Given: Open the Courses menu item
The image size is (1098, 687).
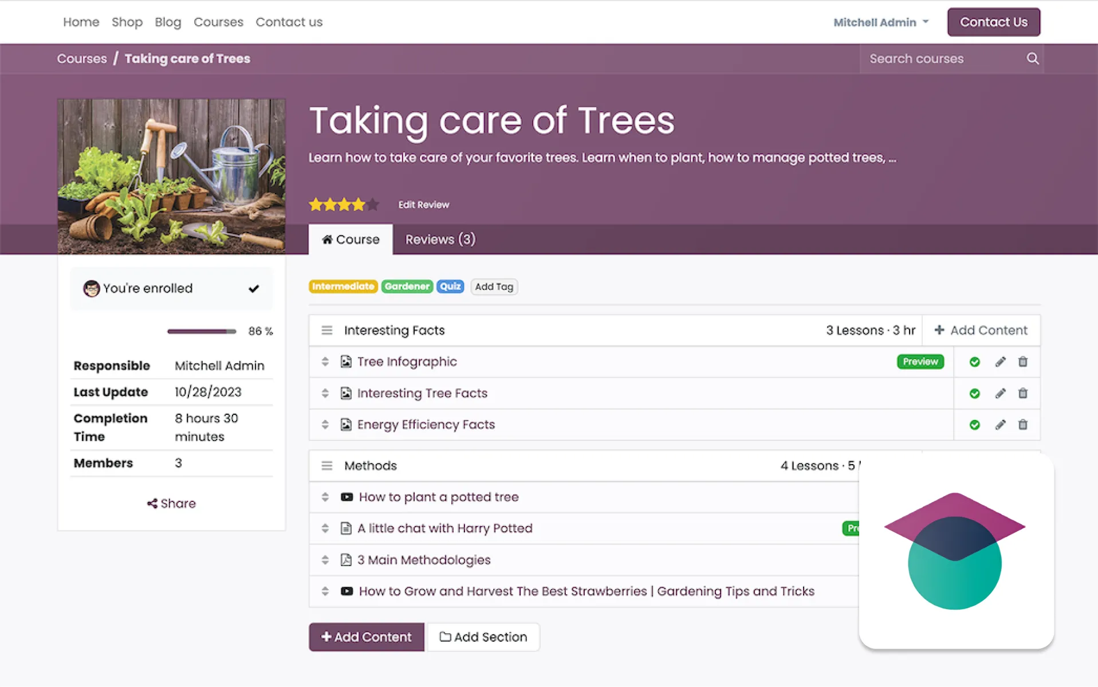Looking at the screenshot, I should (x=218, y=22).
